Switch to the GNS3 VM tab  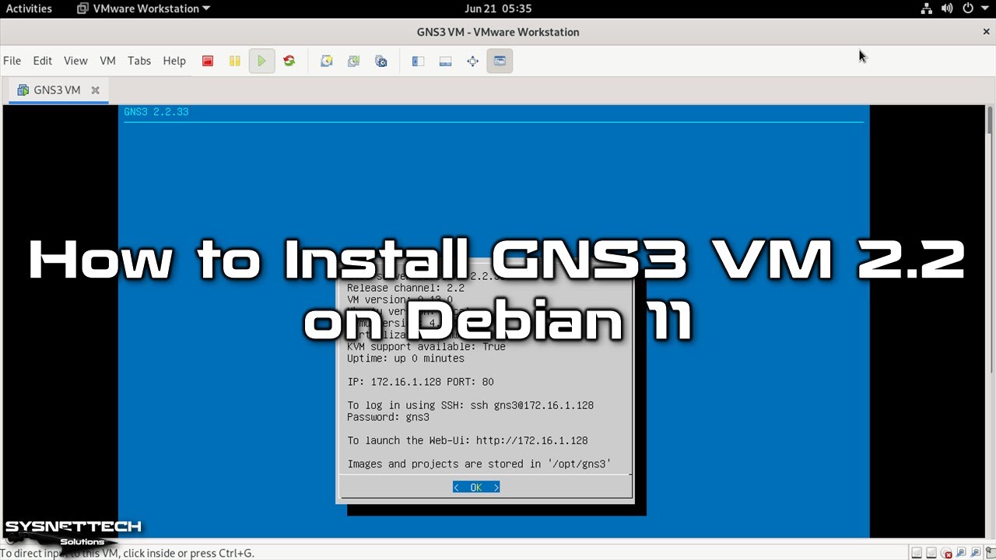click(x=57, y=90)
